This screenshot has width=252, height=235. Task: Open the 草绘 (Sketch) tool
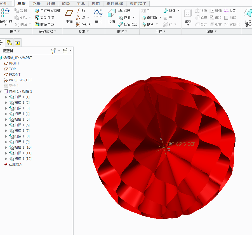[98, 16]
